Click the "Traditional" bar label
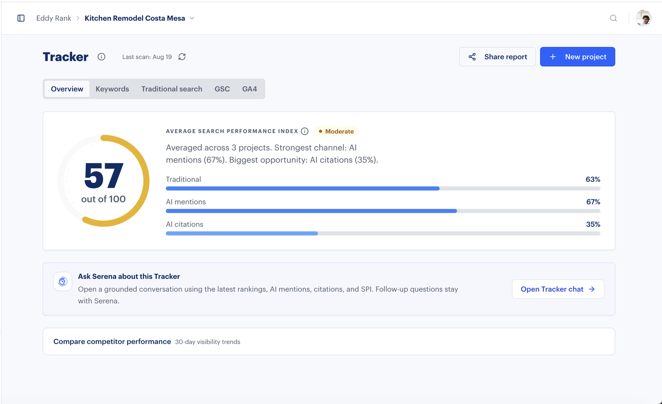Screen dimensions: 662x404 click(183, 180)
